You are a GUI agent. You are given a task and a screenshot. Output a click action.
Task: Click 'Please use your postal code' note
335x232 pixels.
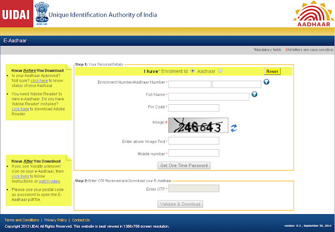38,195
